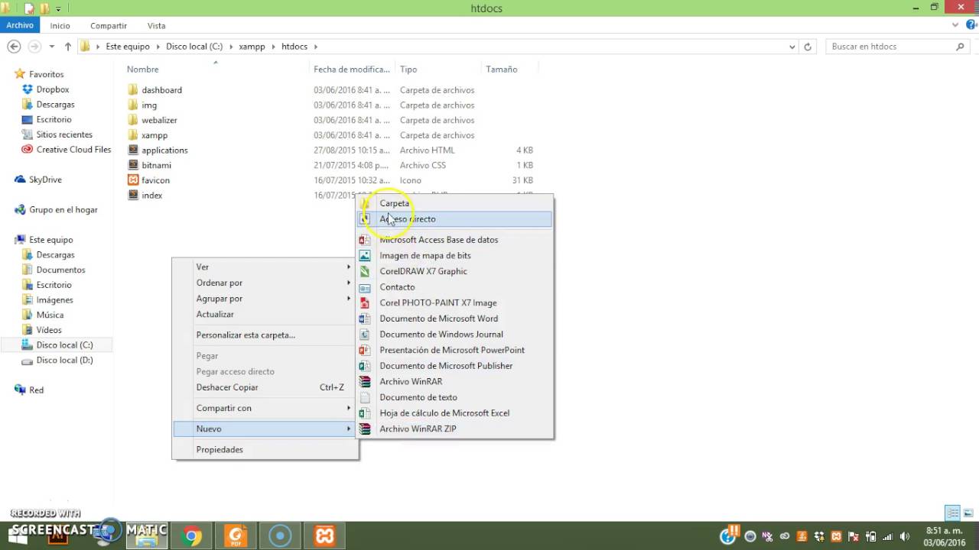Click the up one level arrow
The height and width of the screenshot is (550, 979).
(68, 47)
